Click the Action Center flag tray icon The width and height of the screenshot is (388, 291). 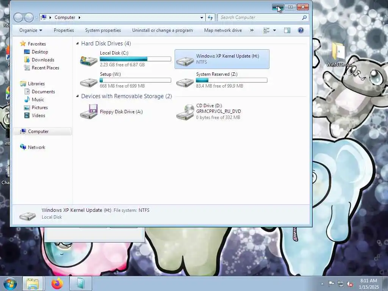pos(331,283)
